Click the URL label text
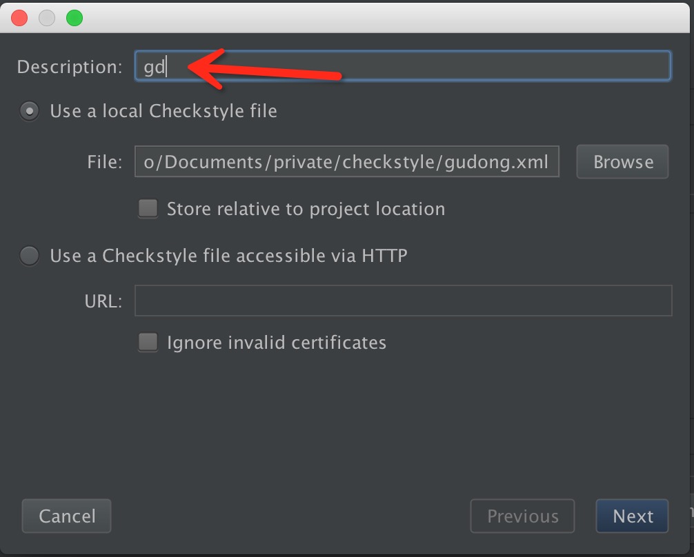The height and width of the screenshot is (557, 694). pyautogui.click(x=103, y=301)
